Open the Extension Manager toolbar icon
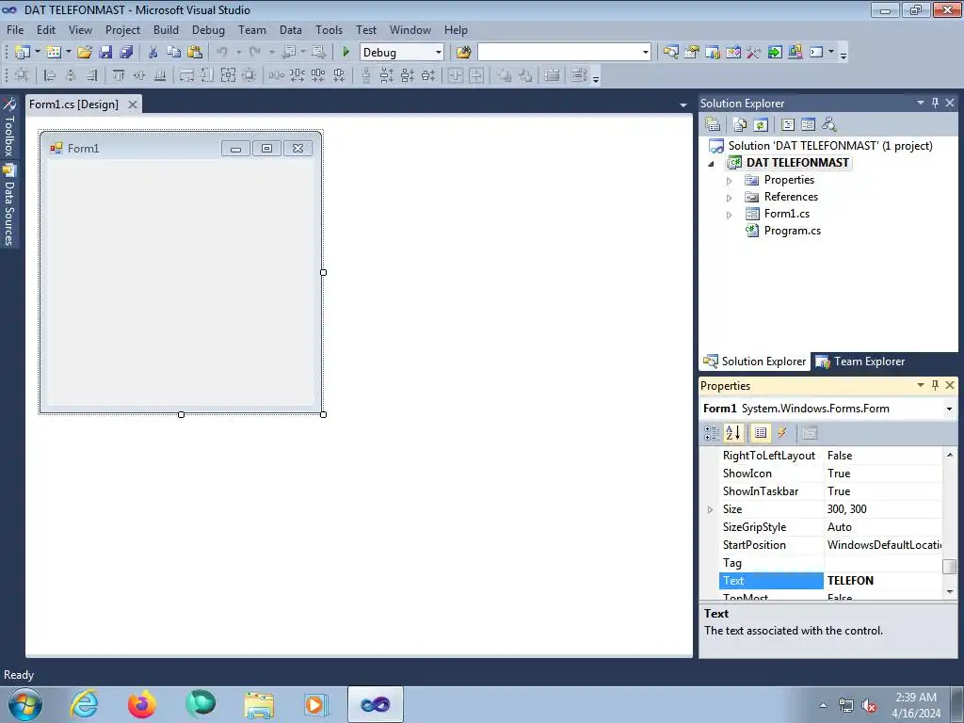Screen dimensions: 964x723 tap(795, 53)
